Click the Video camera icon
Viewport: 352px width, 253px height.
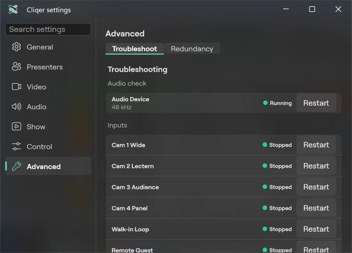16,87
